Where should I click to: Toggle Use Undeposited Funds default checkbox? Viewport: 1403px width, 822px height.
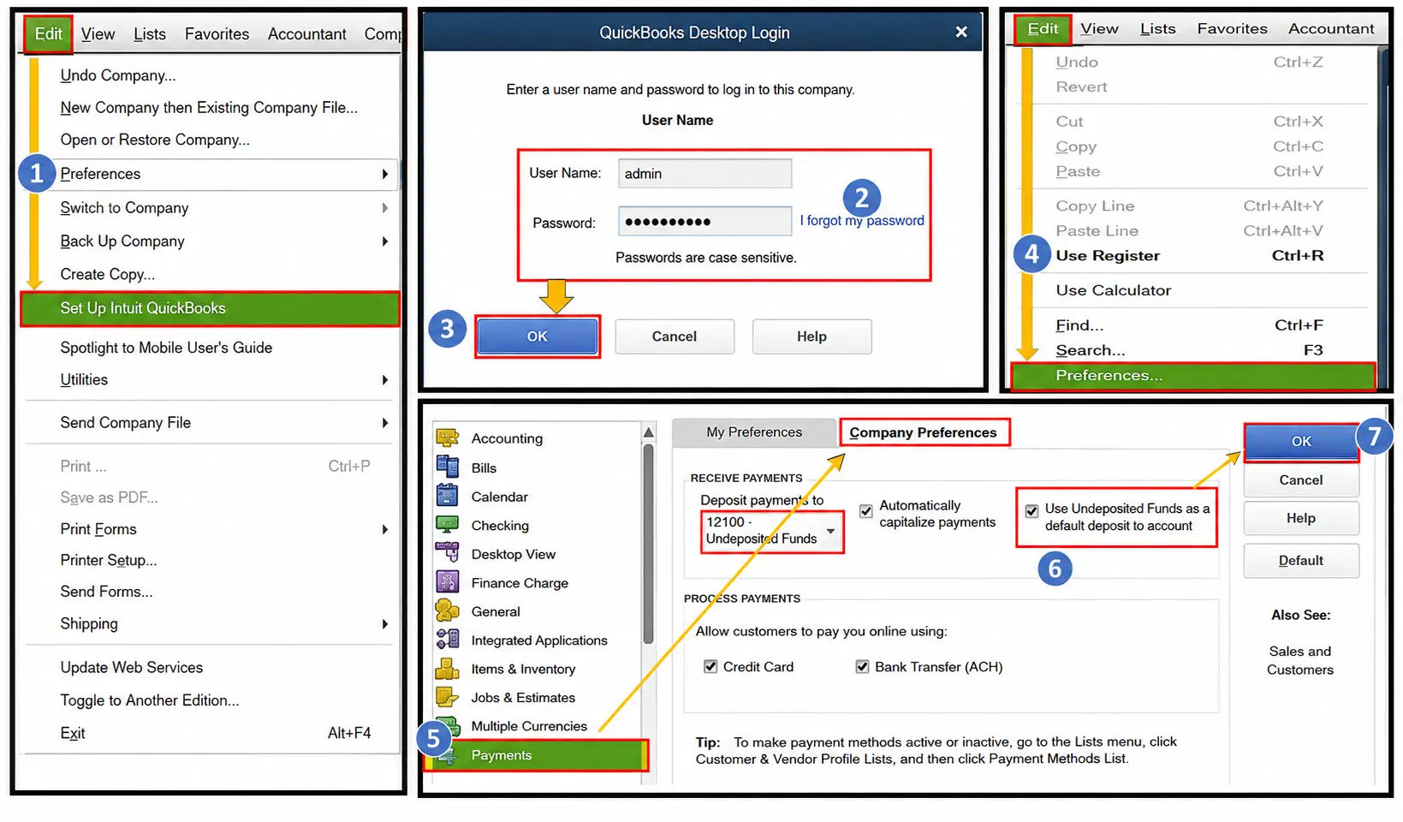tap(1031, 511)
